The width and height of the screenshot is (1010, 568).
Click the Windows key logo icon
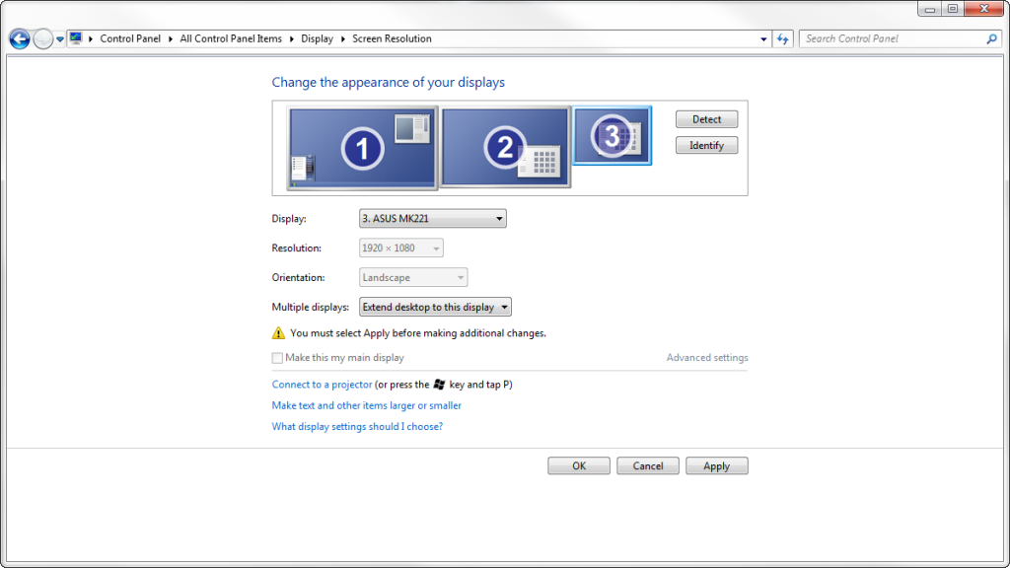point(439,385)
